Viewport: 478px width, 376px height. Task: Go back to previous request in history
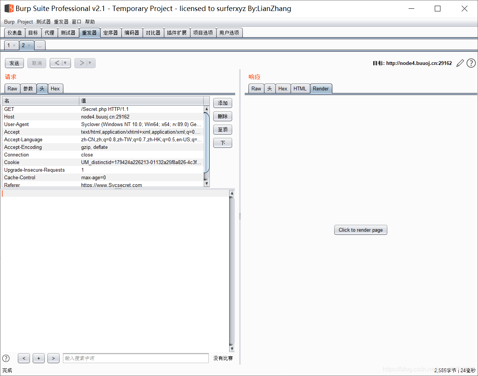[57, 63]
